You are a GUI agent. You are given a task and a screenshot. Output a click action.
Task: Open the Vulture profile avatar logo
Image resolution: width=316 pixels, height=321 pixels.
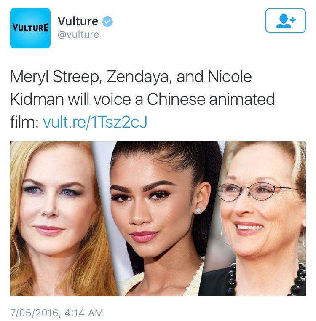30,28
